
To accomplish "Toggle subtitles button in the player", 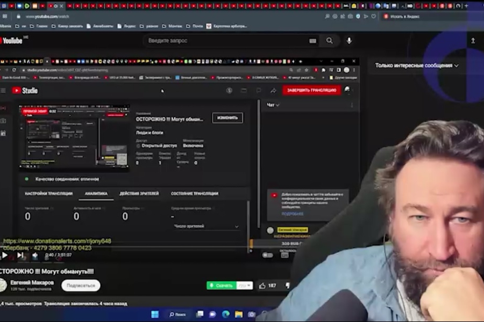I will click(284, 255).
